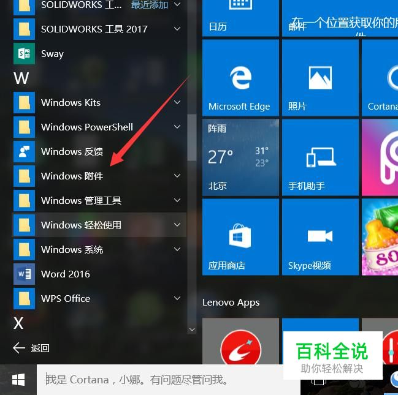Click the Windows 轻松使用 folder icon
This screenshot has width=398, height=395.
pos(24,225)
